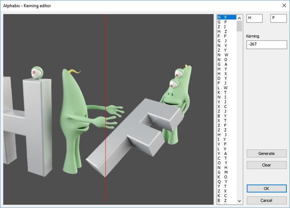Select the 'V F' kerning pair

227,144
